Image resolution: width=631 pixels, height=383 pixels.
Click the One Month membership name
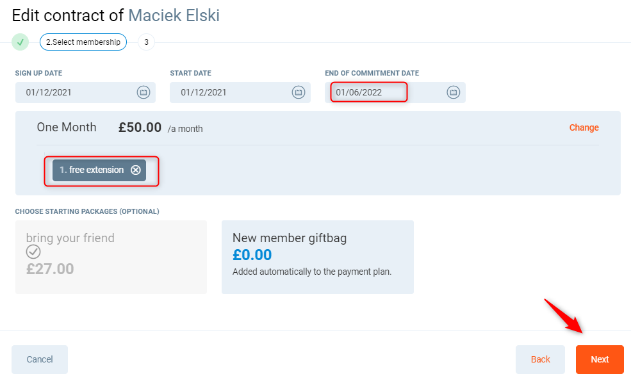(x=67, y=127)
